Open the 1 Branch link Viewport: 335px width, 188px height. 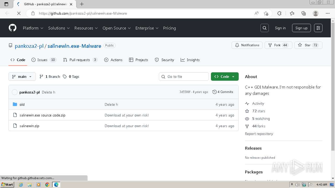[50, 77]
